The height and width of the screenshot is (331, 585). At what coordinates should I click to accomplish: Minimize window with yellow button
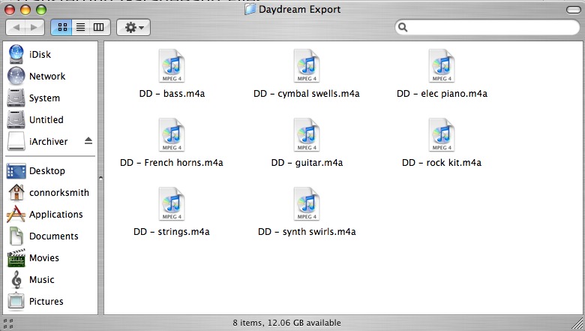tap(25, 10)
